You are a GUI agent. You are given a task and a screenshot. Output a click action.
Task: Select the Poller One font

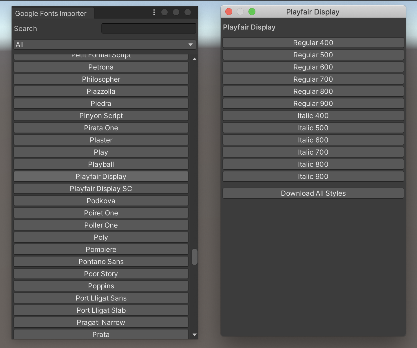tap(101, 225)
